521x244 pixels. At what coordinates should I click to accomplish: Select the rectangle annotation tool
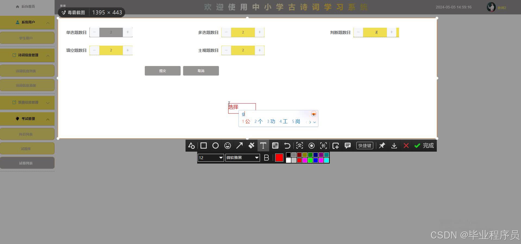tap(203, 146)
